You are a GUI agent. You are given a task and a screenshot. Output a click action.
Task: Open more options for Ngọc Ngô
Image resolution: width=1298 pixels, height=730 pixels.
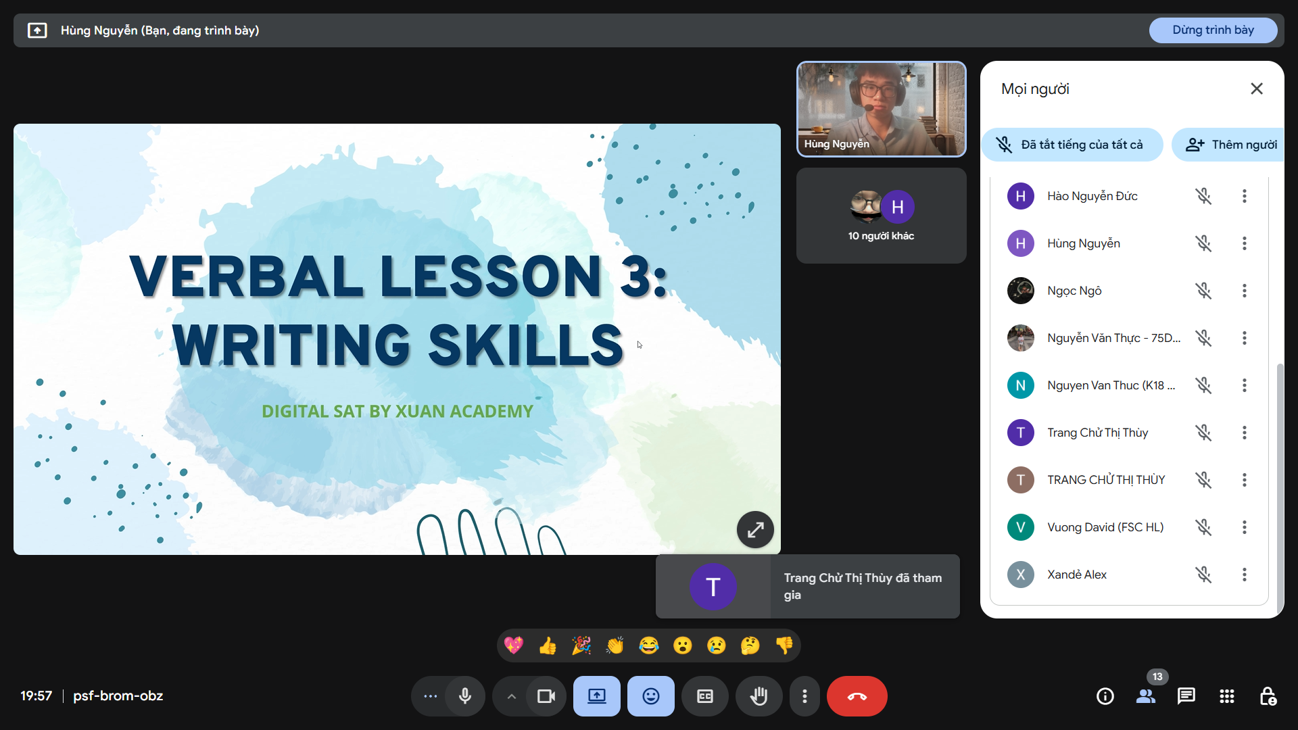click(x=1244, y=291)
